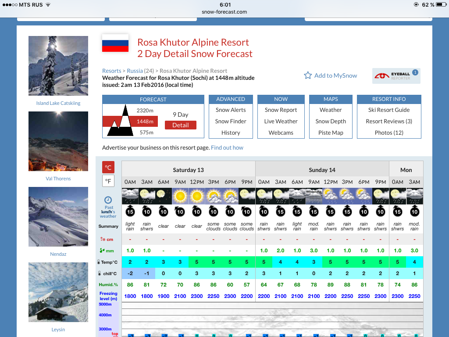The width and height of the screenshot is (449, 337).
Task: Click the snow cm row icon
Action: click(x=103, y=239)
